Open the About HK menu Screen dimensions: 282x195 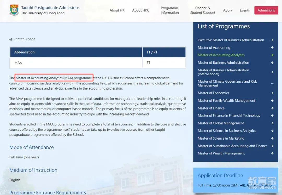[x=117, y=10]
